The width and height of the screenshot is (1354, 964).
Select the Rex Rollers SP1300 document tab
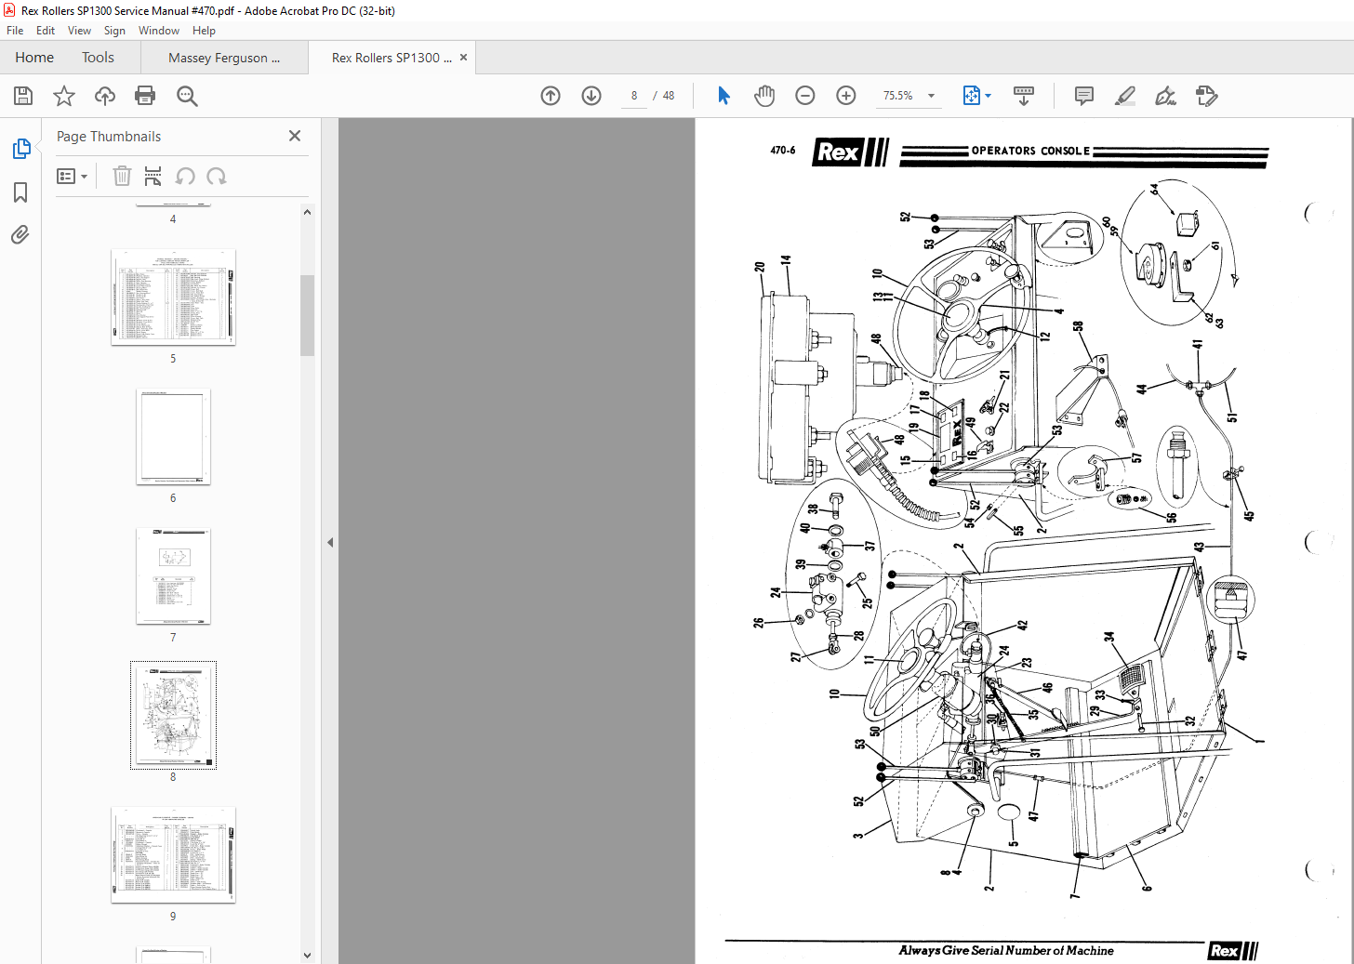[392, 58]
